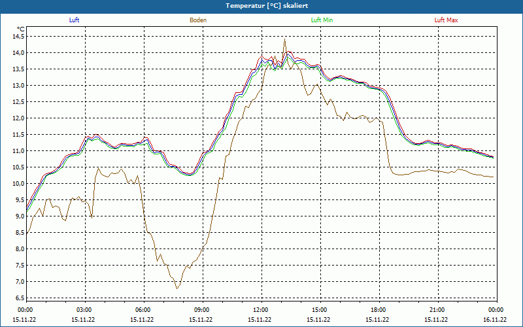Click the 14,0 y-axis value
The width and height of the screenshot is (523, 327).
pyautogui.click(x=18, y=53)
